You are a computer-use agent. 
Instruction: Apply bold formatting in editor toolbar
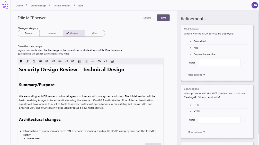click(x=21, y=61)
